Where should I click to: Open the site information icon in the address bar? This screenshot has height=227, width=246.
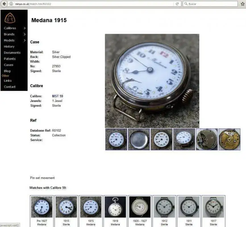click(x=11, y=4)
